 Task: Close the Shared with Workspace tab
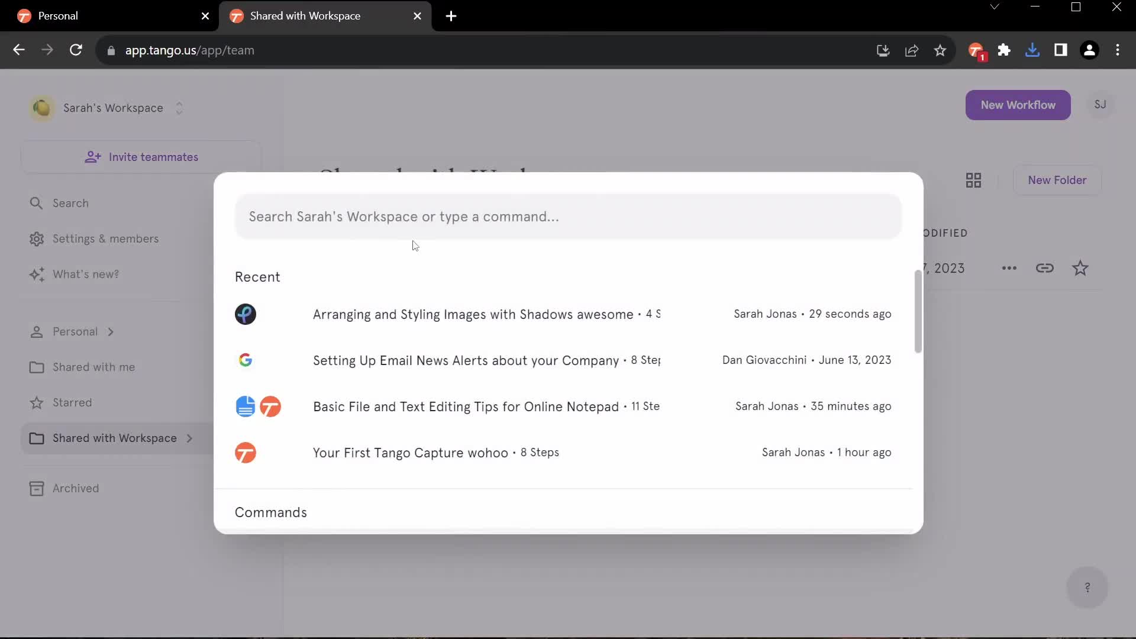(417, 16)
